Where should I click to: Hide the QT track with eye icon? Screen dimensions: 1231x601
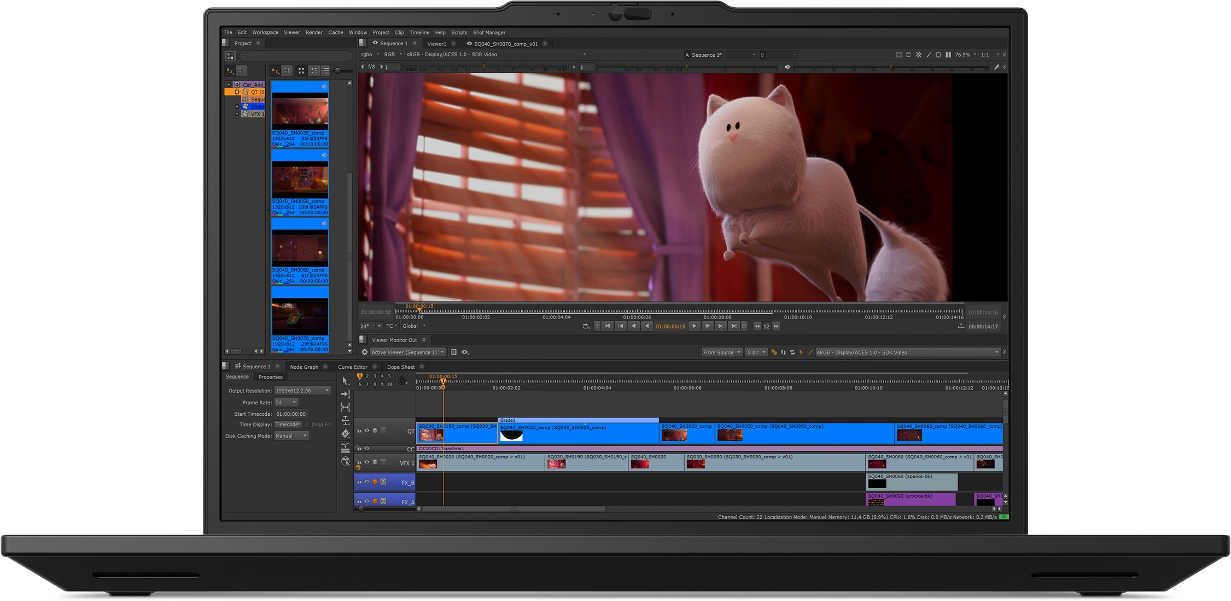(367, 431)
